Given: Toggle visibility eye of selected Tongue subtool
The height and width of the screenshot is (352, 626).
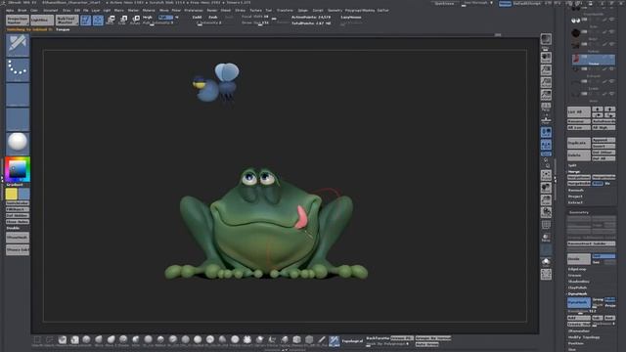Looking at the screenshot, I should click(611, 57).
